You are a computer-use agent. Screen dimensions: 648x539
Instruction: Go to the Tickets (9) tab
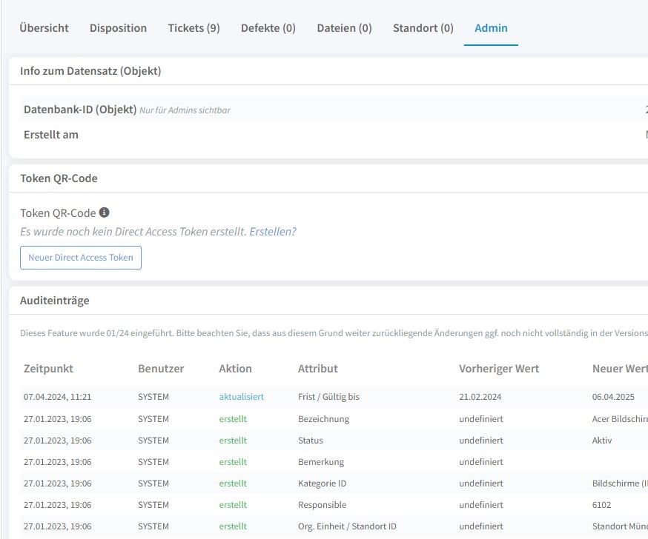pyautogui.click(x=194, y=28)
